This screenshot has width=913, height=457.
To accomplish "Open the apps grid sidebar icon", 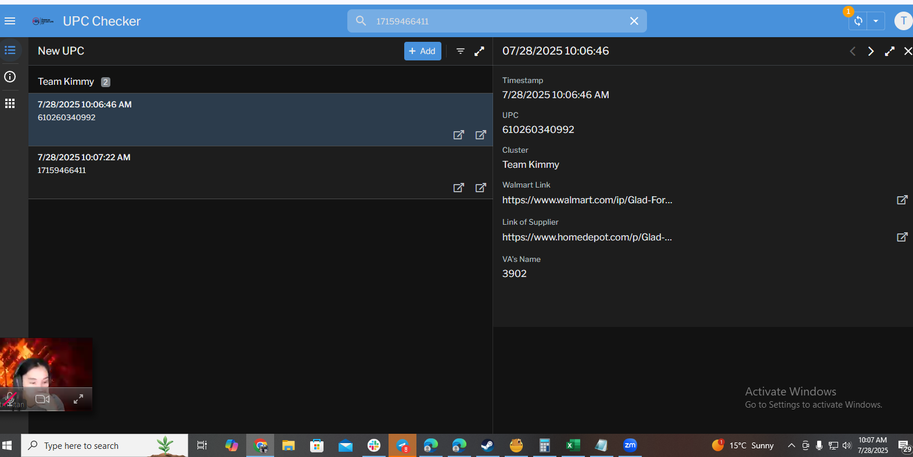I will coord(10,103).
